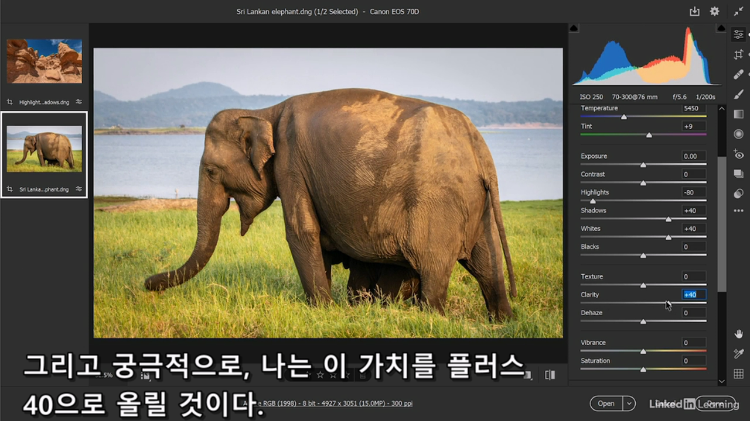Click the ISO 250 metadata text
Viewport: 750px width, 421px height.
(591, 97)
